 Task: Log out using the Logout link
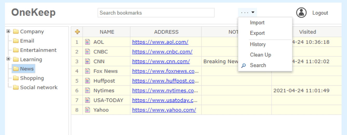(x=320, y=13)
